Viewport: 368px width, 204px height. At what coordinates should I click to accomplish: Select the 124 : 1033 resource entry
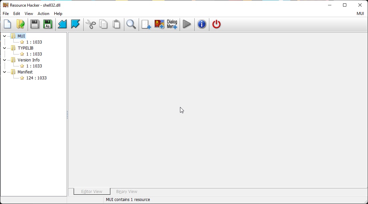36,78
